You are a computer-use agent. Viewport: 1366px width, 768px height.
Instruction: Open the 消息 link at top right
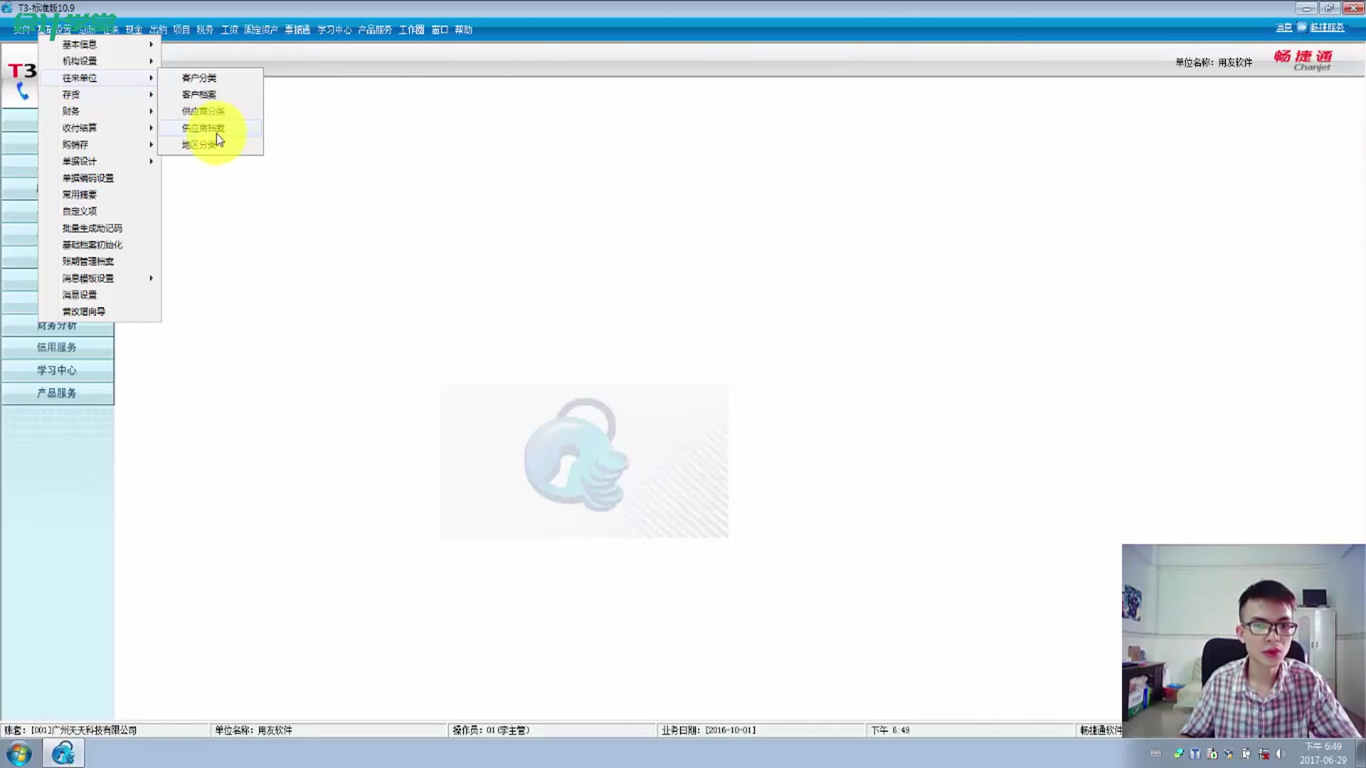(1283, 27)
